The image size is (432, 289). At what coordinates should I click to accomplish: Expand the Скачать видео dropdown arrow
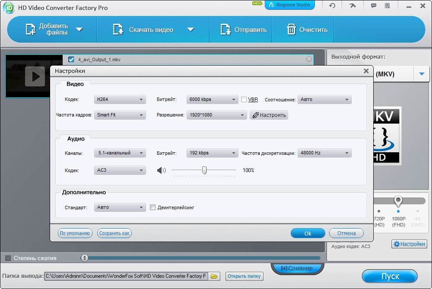click(x=191, y=29)
